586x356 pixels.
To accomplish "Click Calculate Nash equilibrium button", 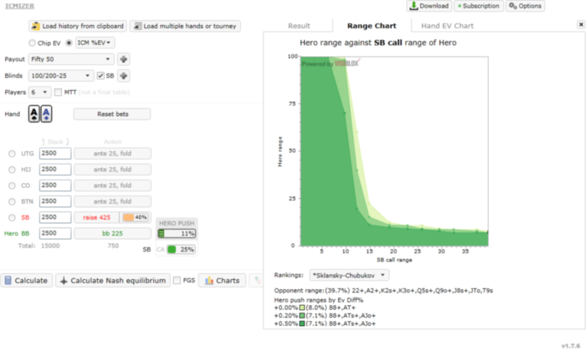I will (x=113, y=280).
